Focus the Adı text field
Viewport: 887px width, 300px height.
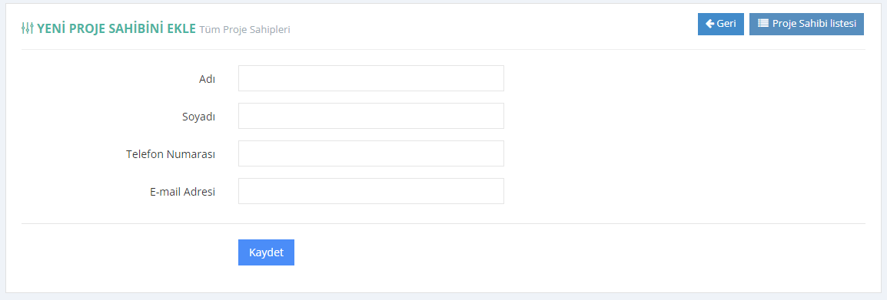371,78
